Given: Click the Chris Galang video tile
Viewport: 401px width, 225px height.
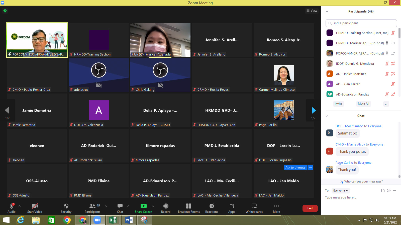Looking at the screenshot, I should click(160, 75).
